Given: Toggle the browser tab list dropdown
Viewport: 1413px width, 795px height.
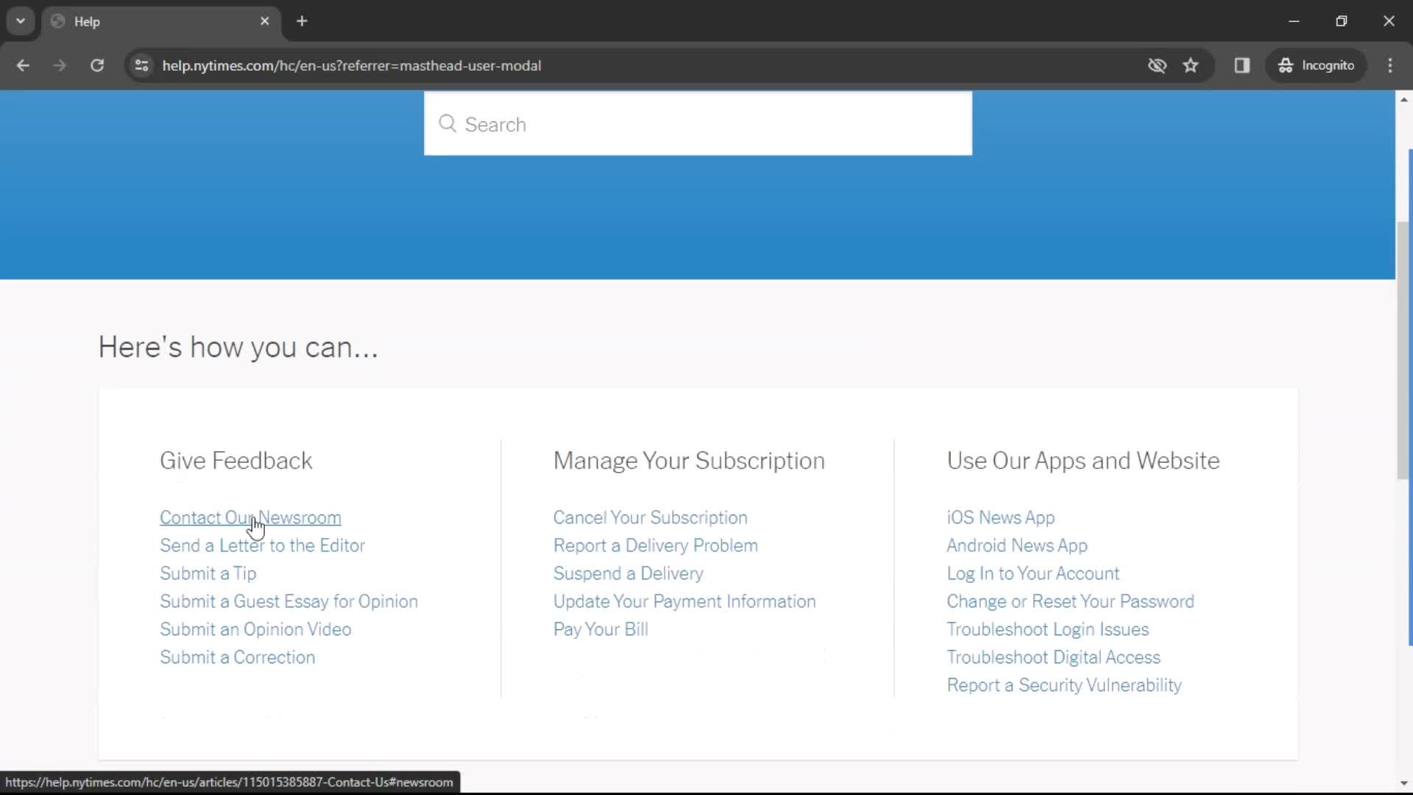Looking at the screenshot, I should (x=21, y=21).
